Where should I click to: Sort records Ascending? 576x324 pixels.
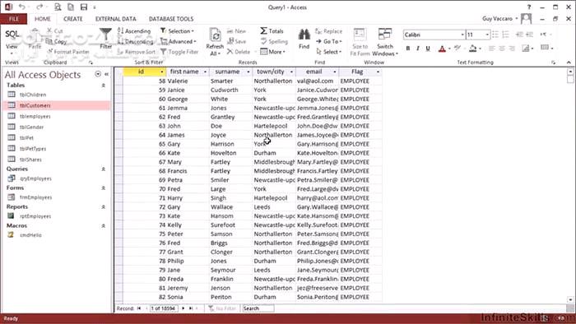point(134,31)
